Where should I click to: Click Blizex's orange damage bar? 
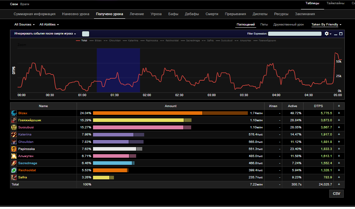(147, 113)
